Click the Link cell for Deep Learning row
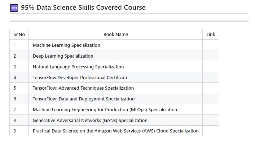Viewport: 255px width, 144px height. coord(211,56)
